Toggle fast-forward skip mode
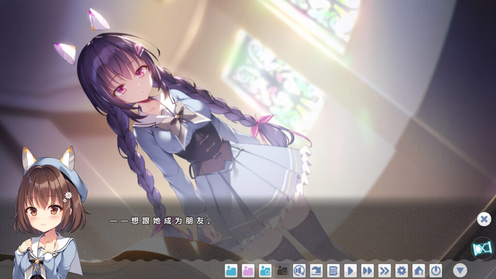496x279 pixels. point(367,270)
